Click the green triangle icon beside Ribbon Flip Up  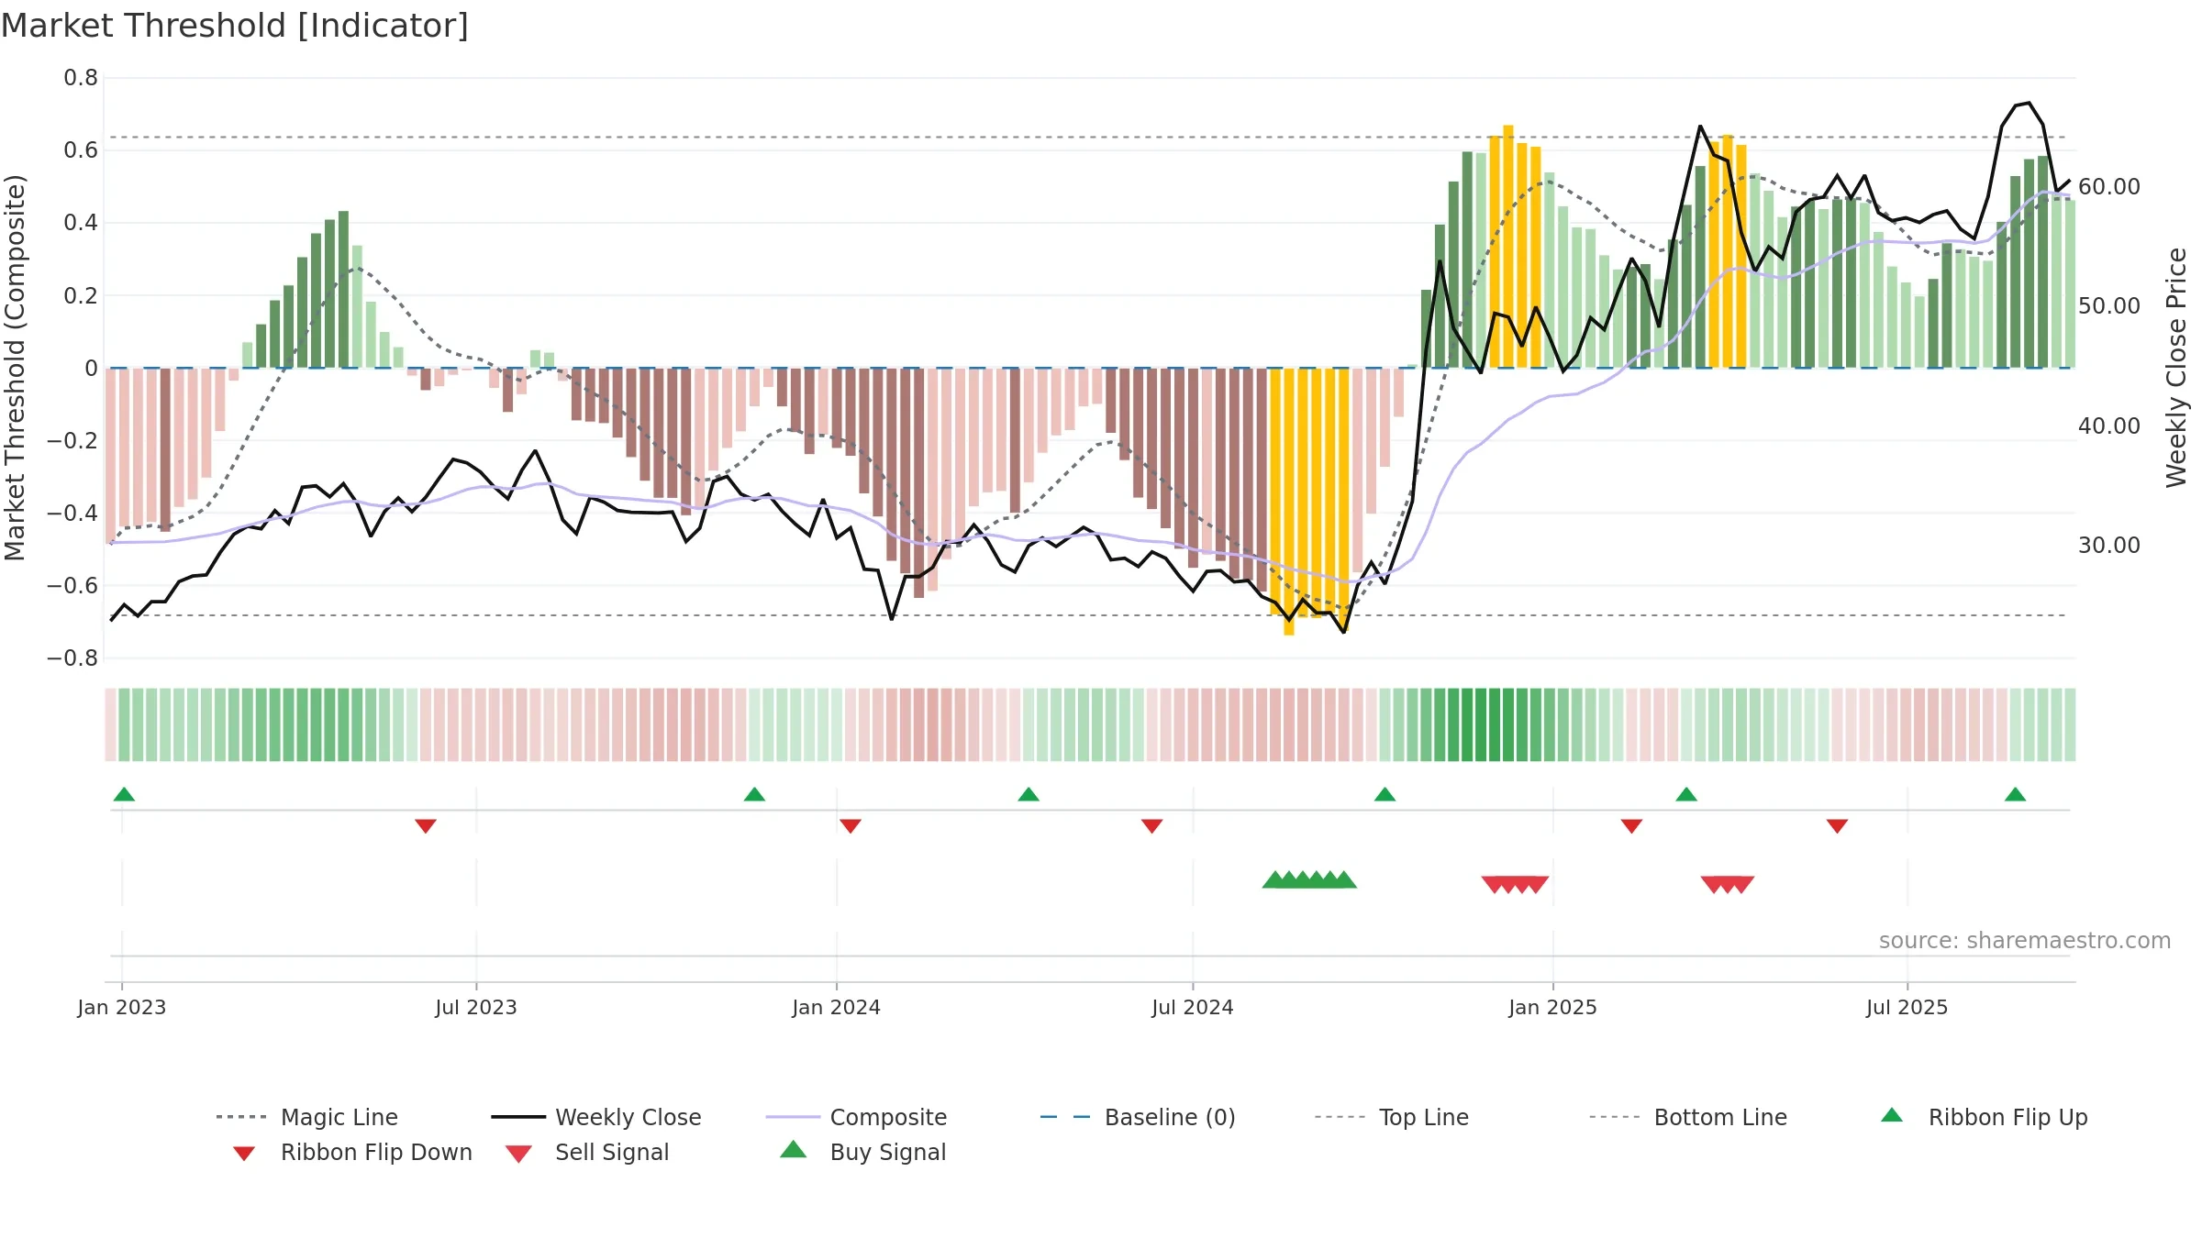(x=1892, y=1115)
